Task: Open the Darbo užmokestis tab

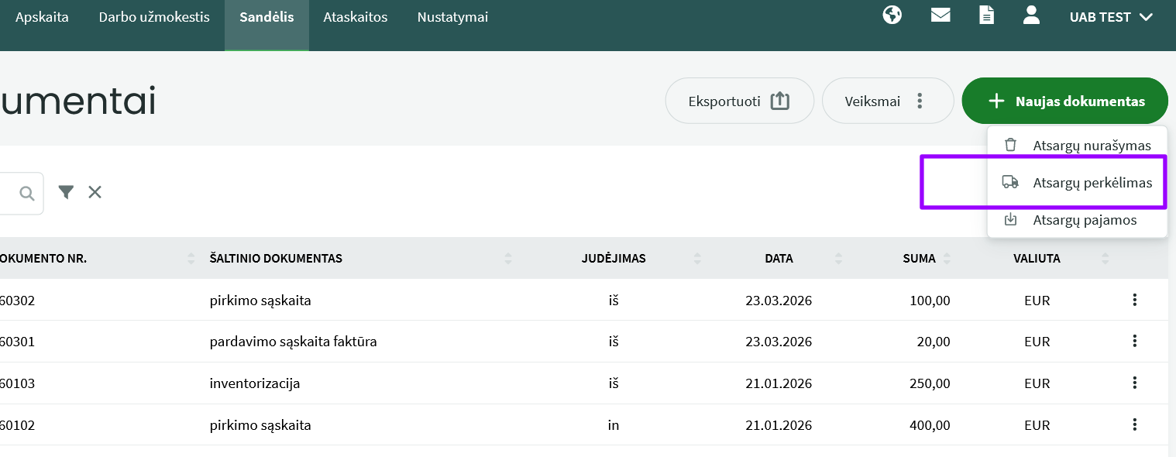Action: [x=154, y=17]
